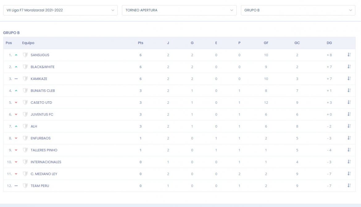
Task: Click the DG column header
Action: click(329, 43)
